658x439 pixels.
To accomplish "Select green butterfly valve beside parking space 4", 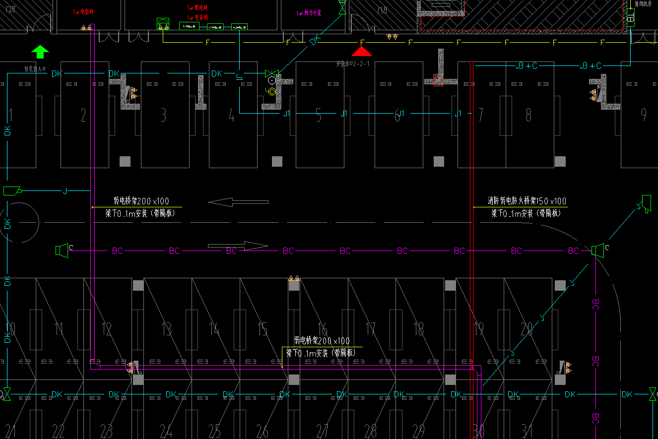I will pos(272,73).
